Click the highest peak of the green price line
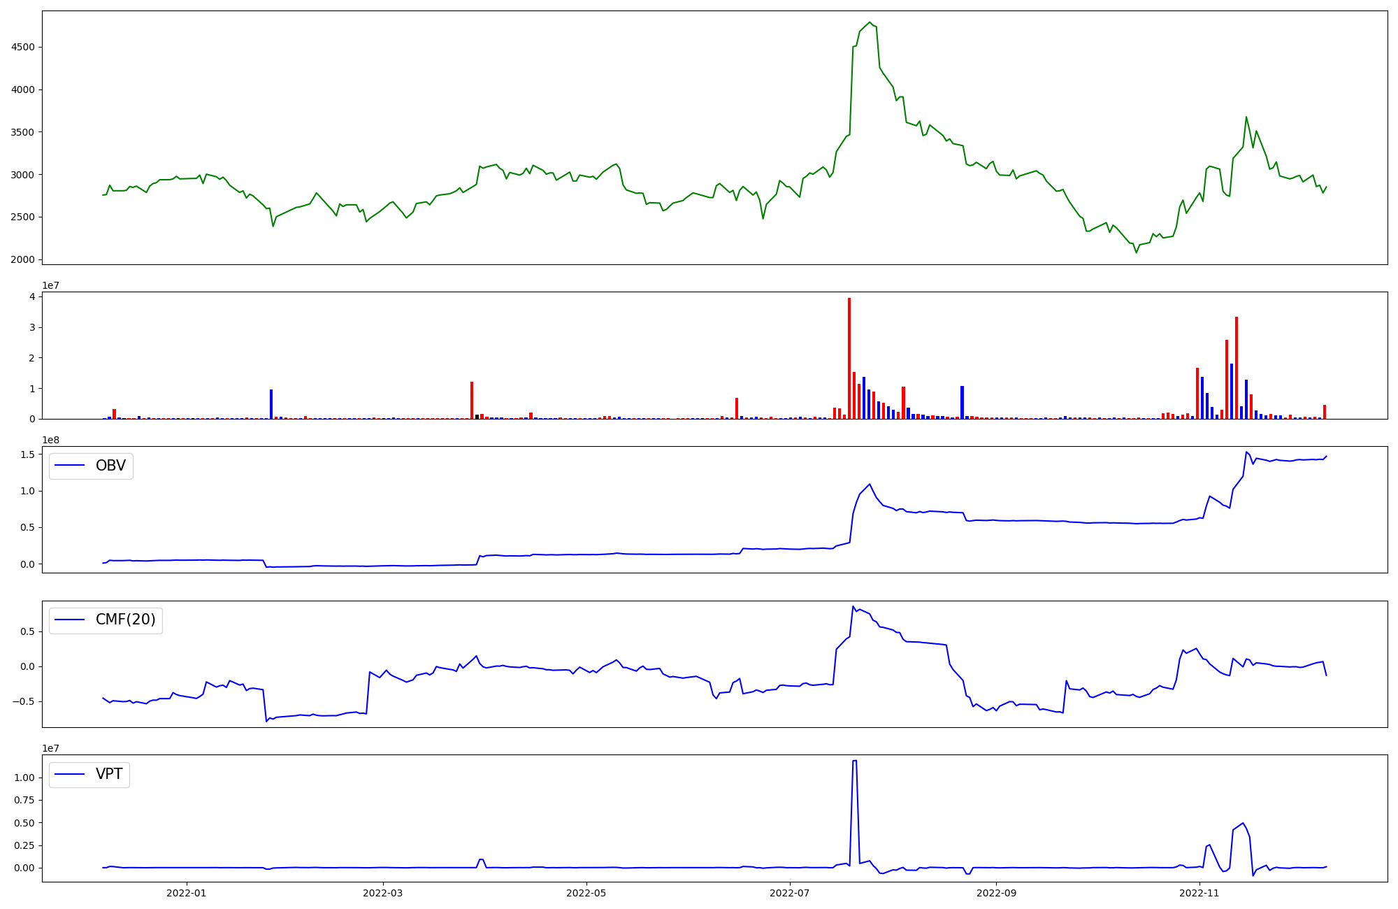The width and height of the screenshot is (1398, 909). tap(870, 22)
